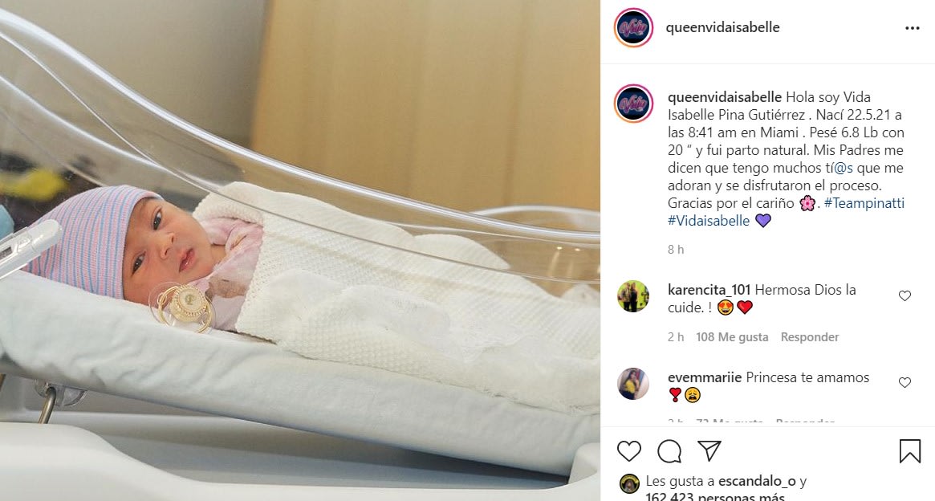The height and width of the screenshot is (501, 935).
Task: Open the #Teampinatti hashtag
Action: click(x=864, y=203)
